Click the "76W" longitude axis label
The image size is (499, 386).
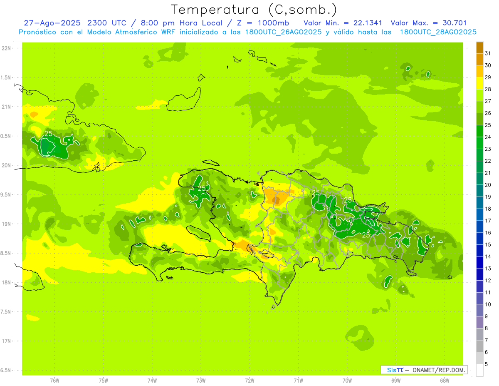pyautogui.click(x=54, y=380)
